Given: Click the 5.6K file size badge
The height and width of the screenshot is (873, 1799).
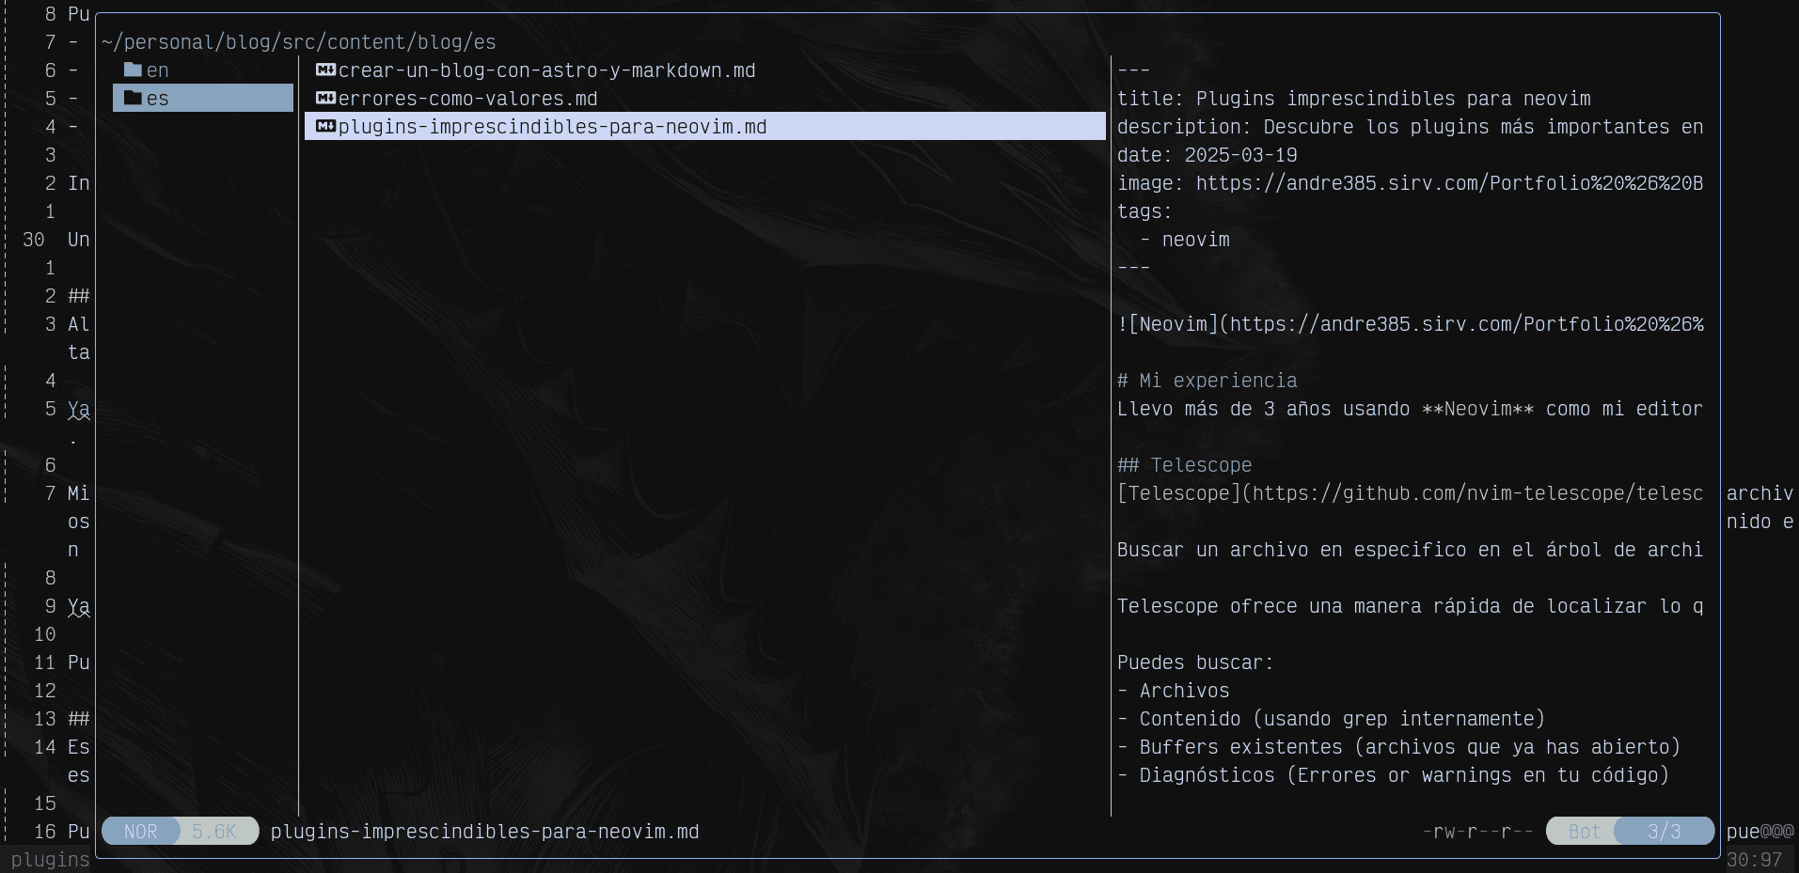Looking at the screenshot, I should point(215,832).
